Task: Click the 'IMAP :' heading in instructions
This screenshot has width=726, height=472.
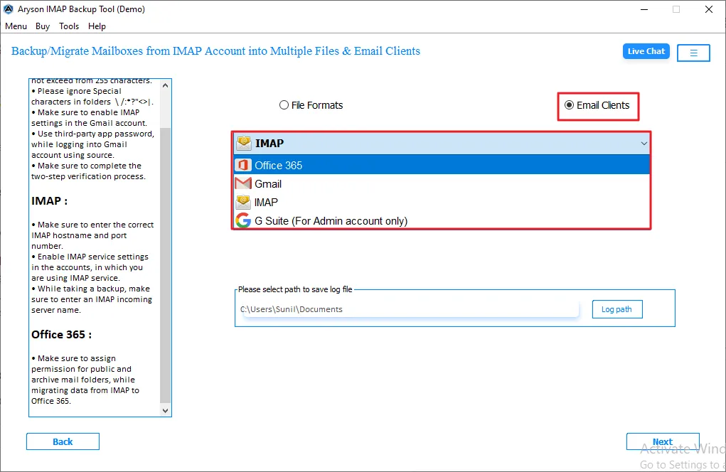Action: (50, 201)
